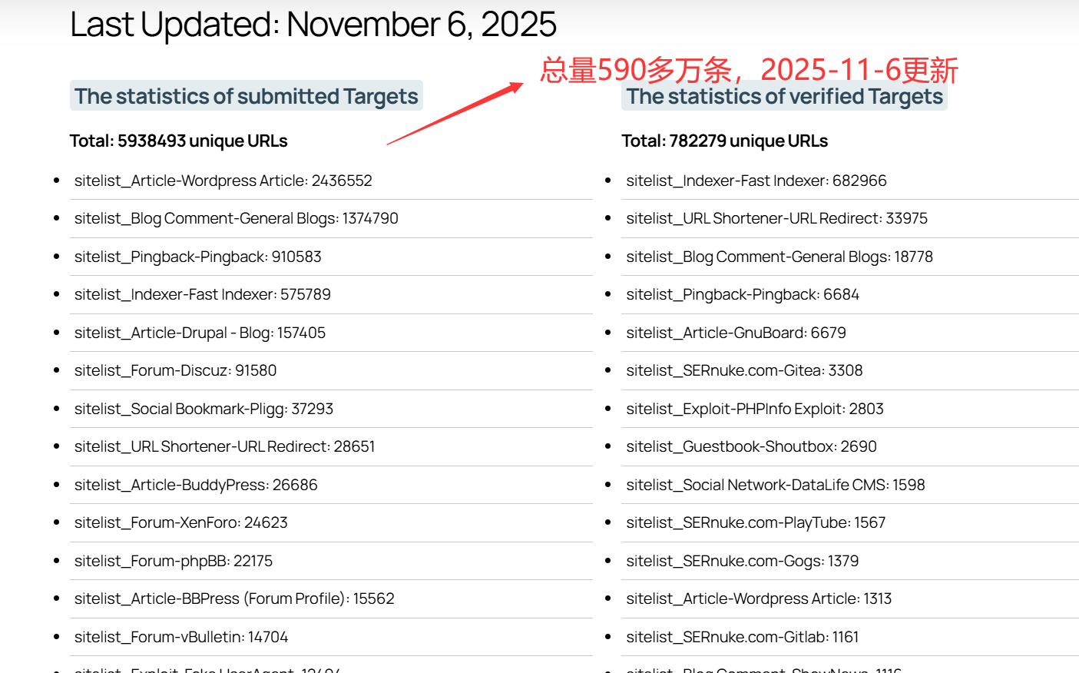1079x673 pixels.
Task: Select the Forum-XenForo 24623 entry
Action: click(x=180, y=522)
